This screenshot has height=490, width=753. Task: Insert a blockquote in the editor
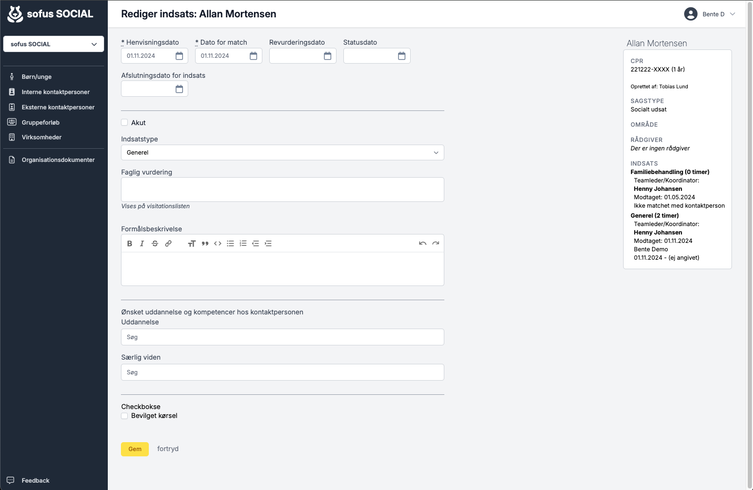pos(205,243)
